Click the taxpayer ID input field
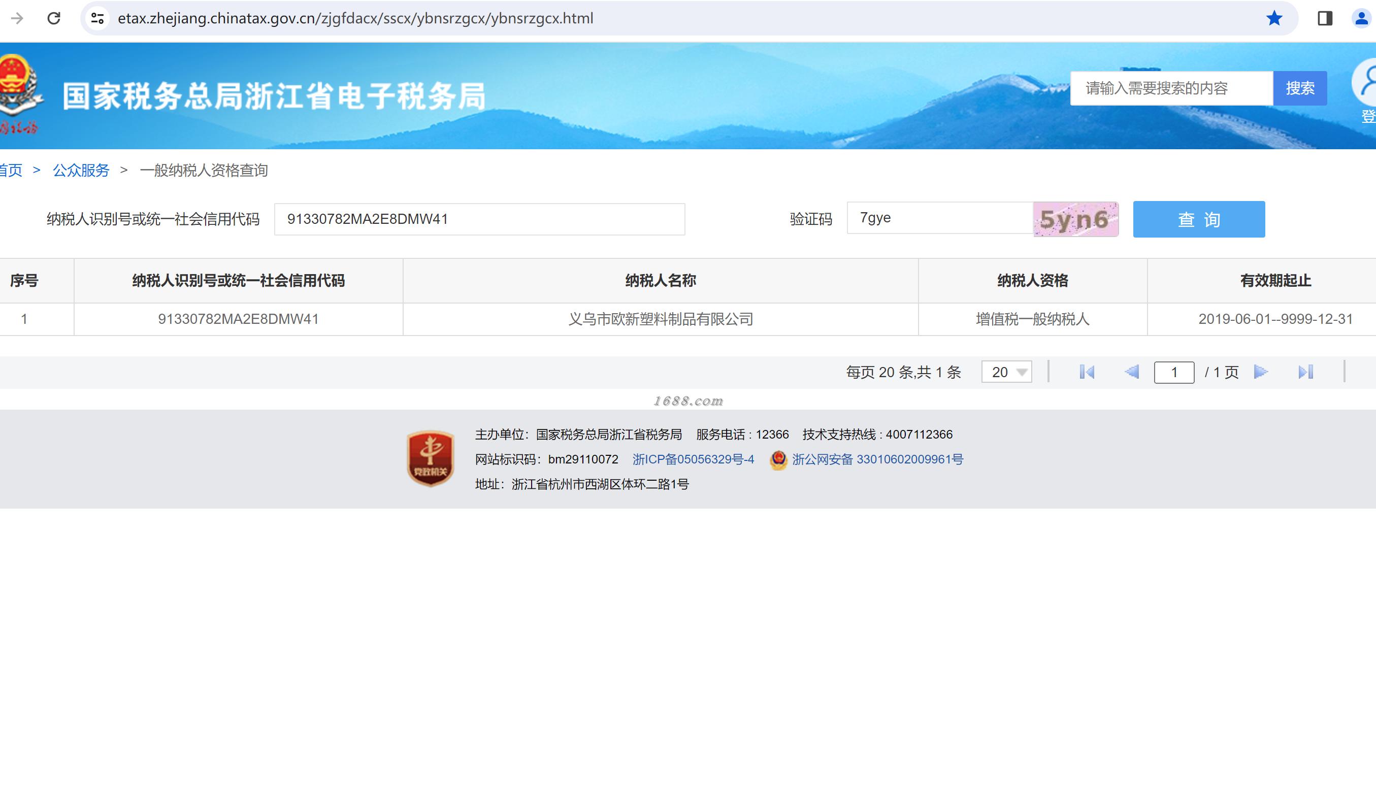Screen dimensions: 1376x800 (479, 219)
